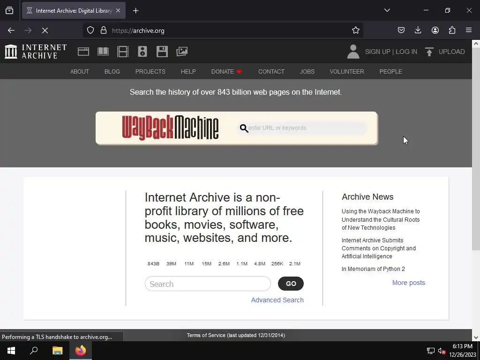
Task: Stop loading the page
Action: [x=45, y=30]
